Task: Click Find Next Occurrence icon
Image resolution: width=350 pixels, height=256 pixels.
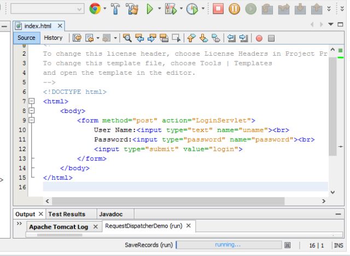Action: [152, 38]
